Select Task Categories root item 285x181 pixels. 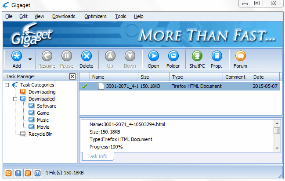pos(37,85)
